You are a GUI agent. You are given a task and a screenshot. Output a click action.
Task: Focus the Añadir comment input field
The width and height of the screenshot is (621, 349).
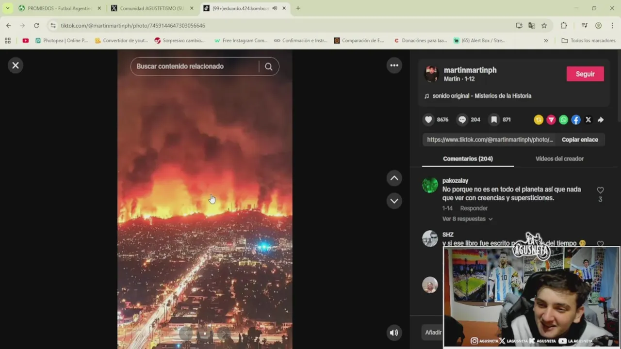point(433,333)
